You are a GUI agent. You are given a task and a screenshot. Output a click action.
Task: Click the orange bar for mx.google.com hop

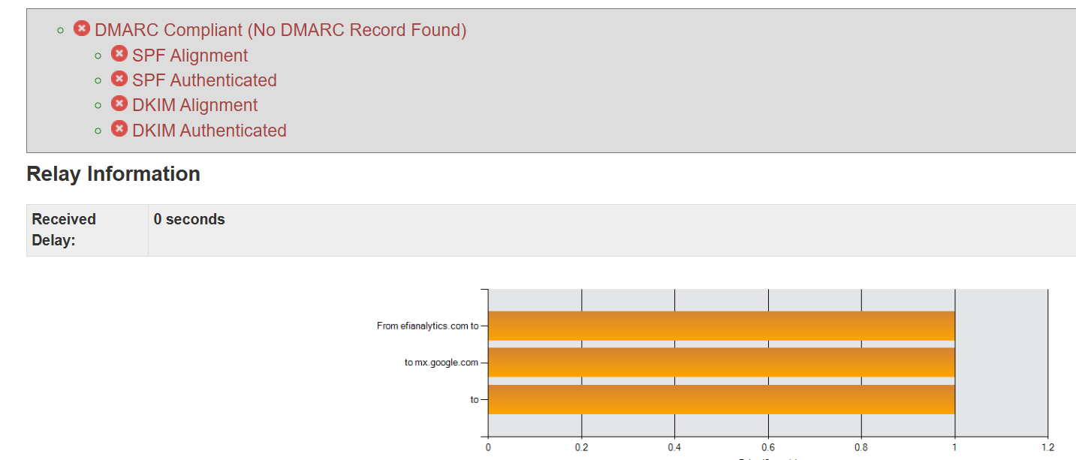[722, 362]
